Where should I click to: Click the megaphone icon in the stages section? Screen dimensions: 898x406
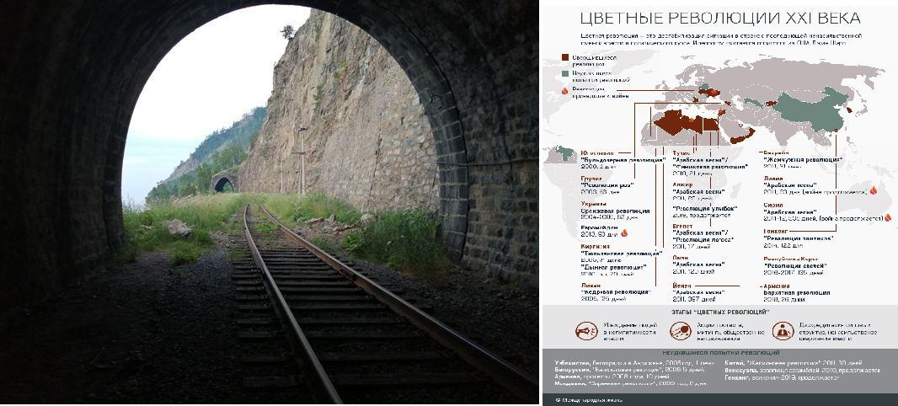[585, 331]
